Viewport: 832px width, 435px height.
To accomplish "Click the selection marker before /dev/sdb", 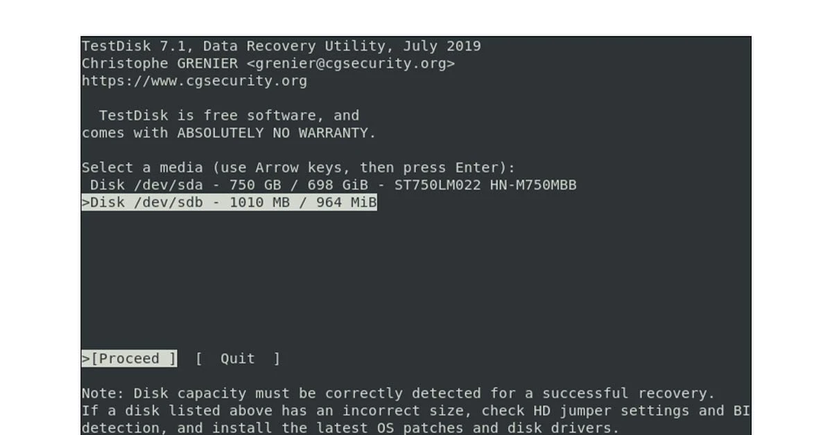I will coord(85,202).
